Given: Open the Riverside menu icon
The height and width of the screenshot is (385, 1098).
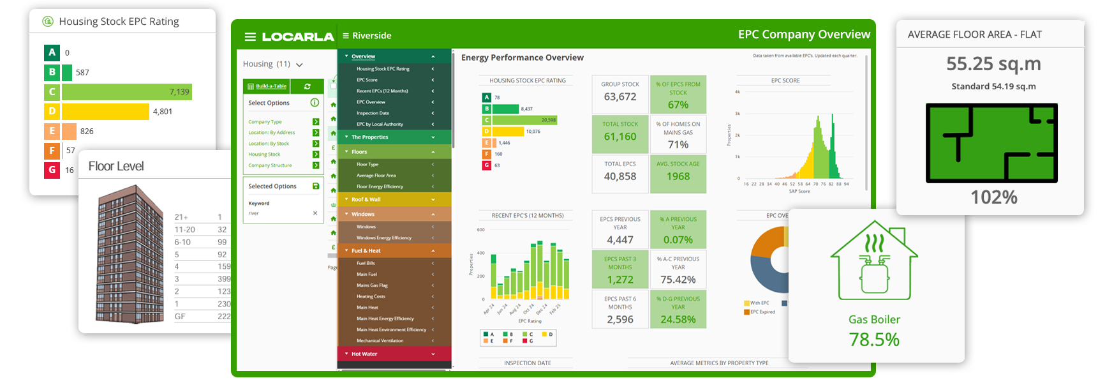Looking at the screenshot, I should coord(346,36).
